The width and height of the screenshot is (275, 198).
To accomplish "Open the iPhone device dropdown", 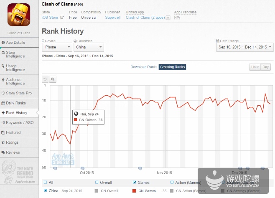I will (x=57, y=47).
